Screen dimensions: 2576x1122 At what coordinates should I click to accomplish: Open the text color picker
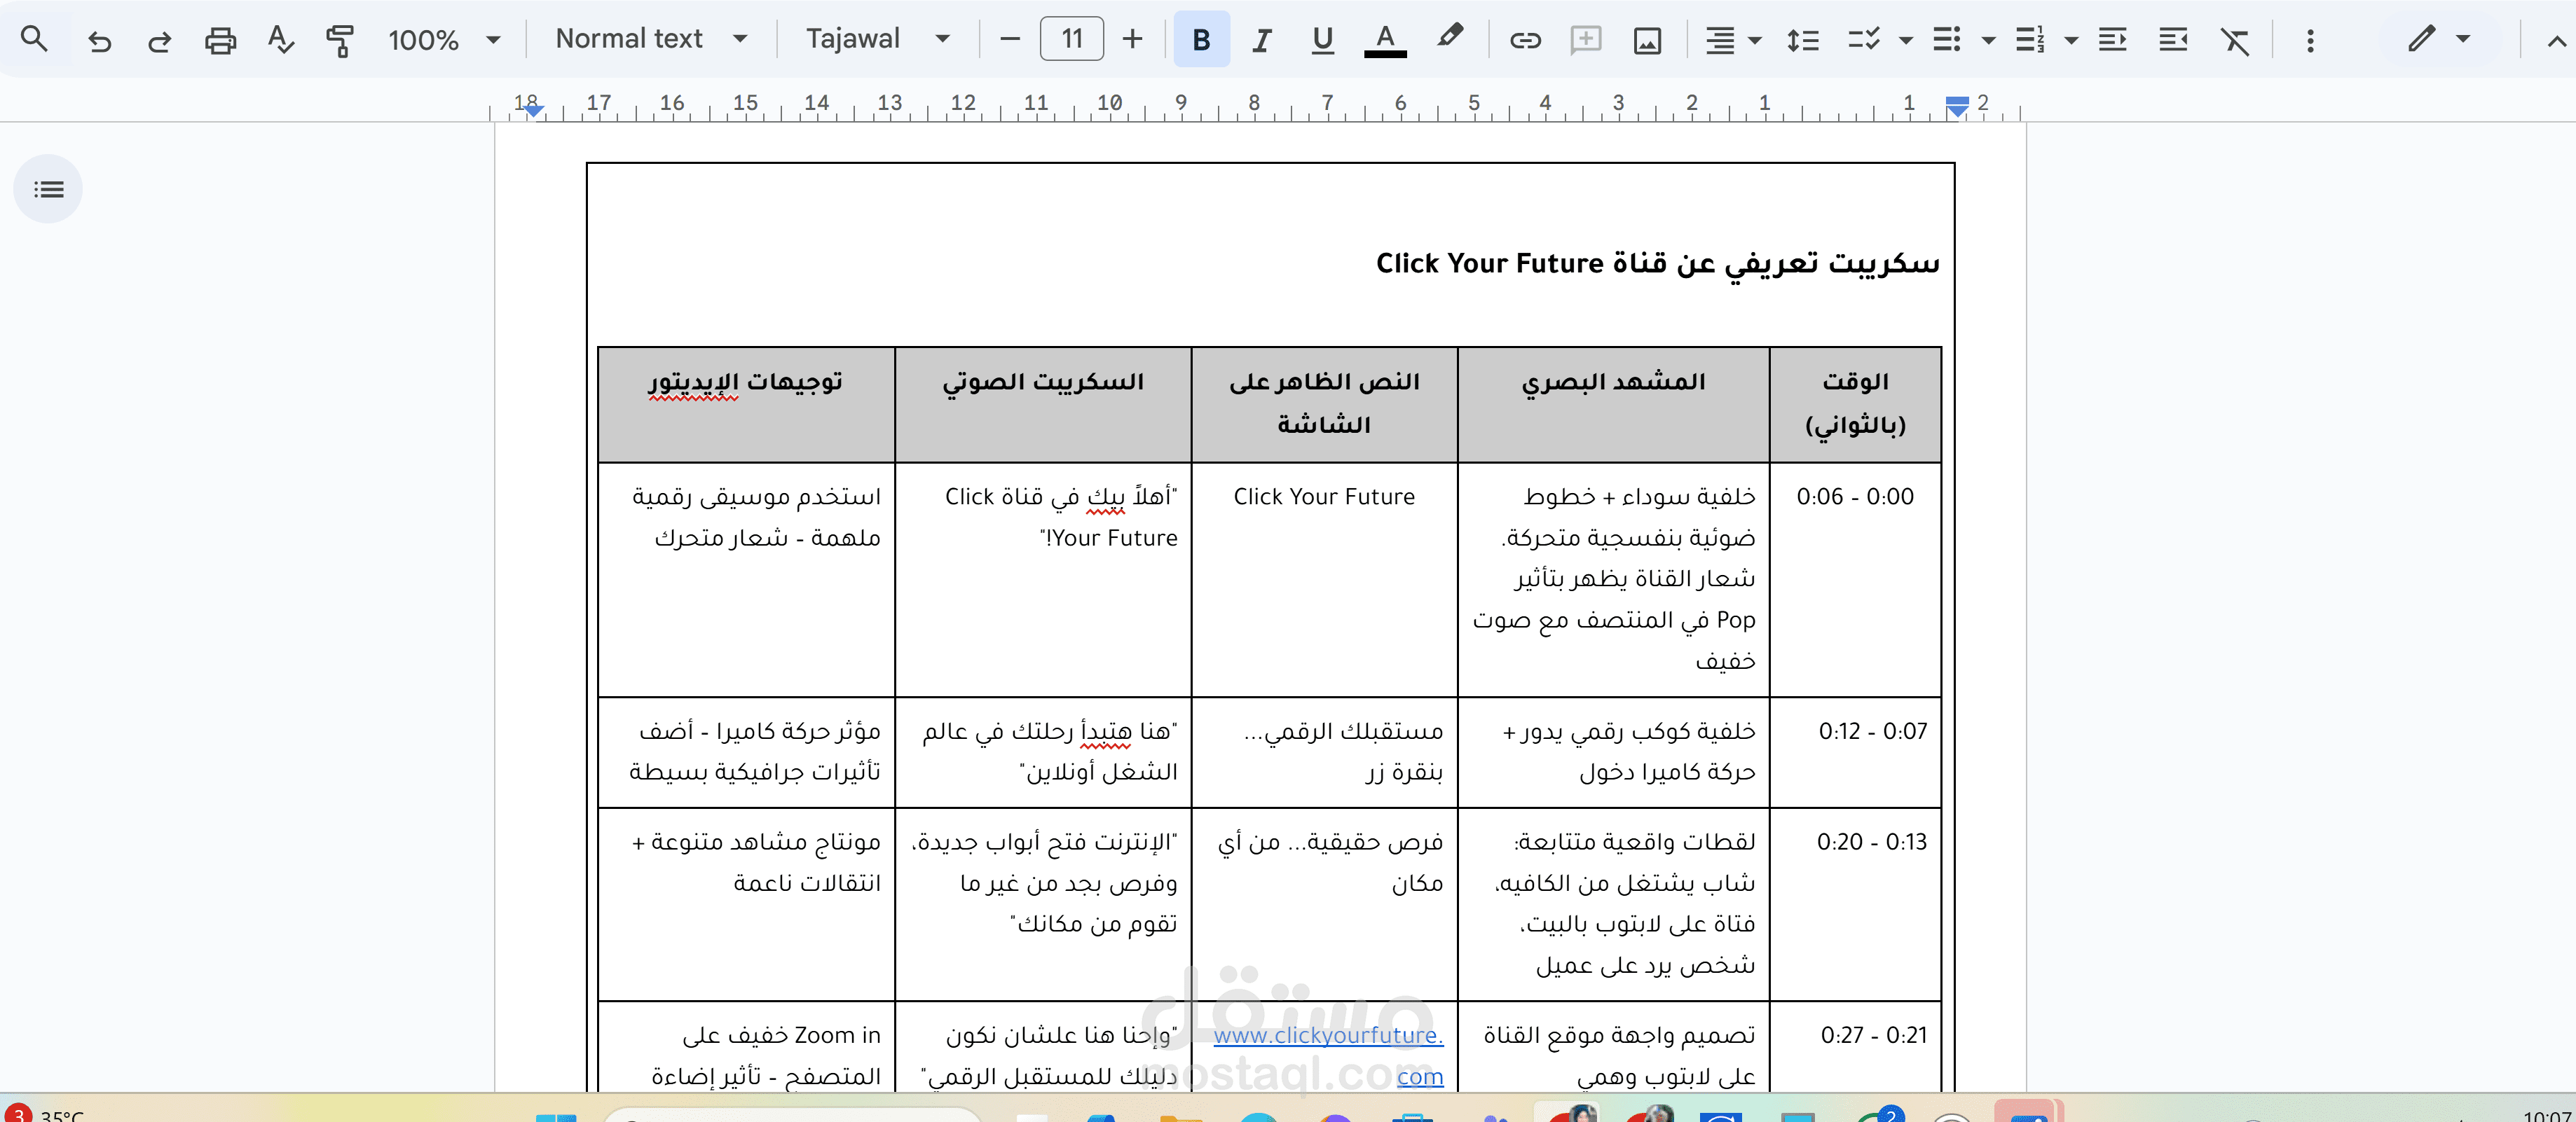1385,40
